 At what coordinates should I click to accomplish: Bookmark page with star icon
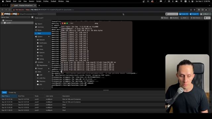(x=194, y=10)
